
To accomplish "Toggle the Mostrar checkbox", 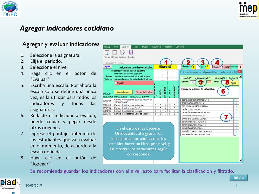I will coord(116,83).
